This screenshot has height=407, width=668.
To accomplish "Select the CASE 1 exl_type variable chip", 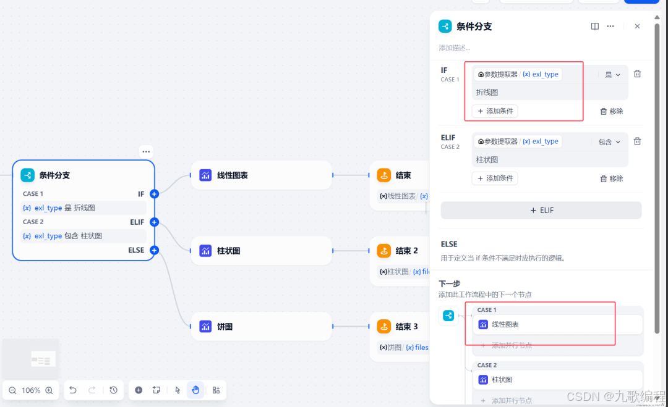I will tap(518, 75).
